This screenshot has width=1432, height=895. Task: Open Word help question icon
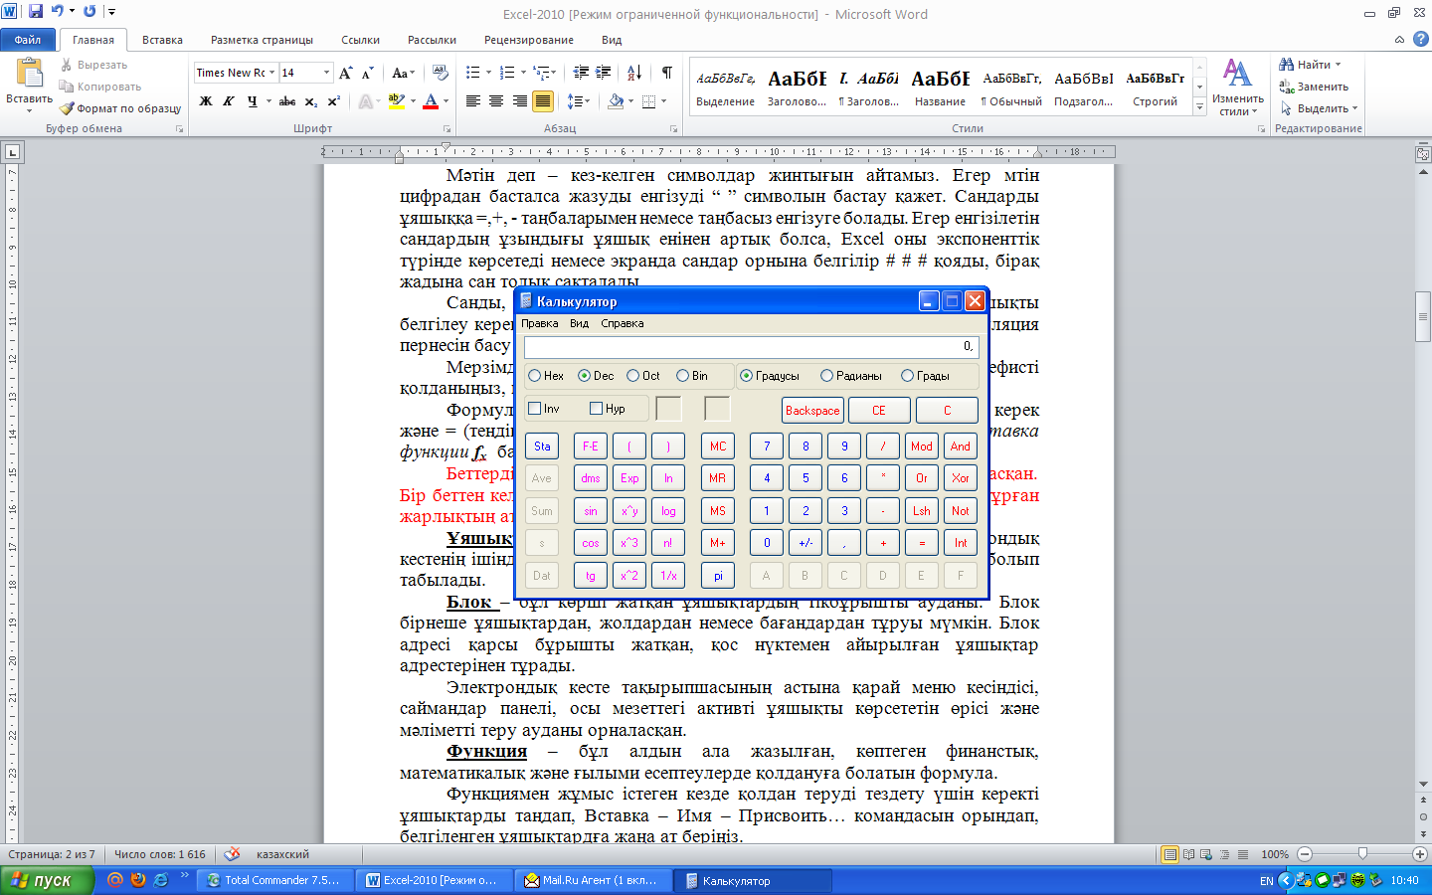pos(1420,40)
